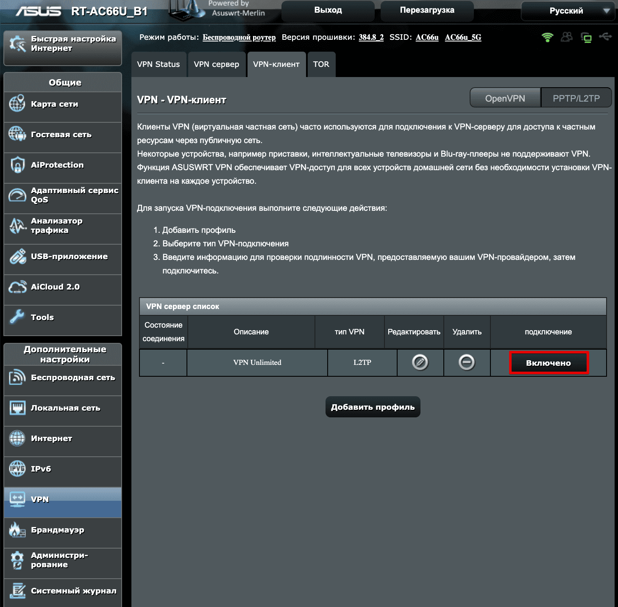Click the Перезагрузка reboot button
The height and width of the screenshot is (607, 618).
point(427,10)
